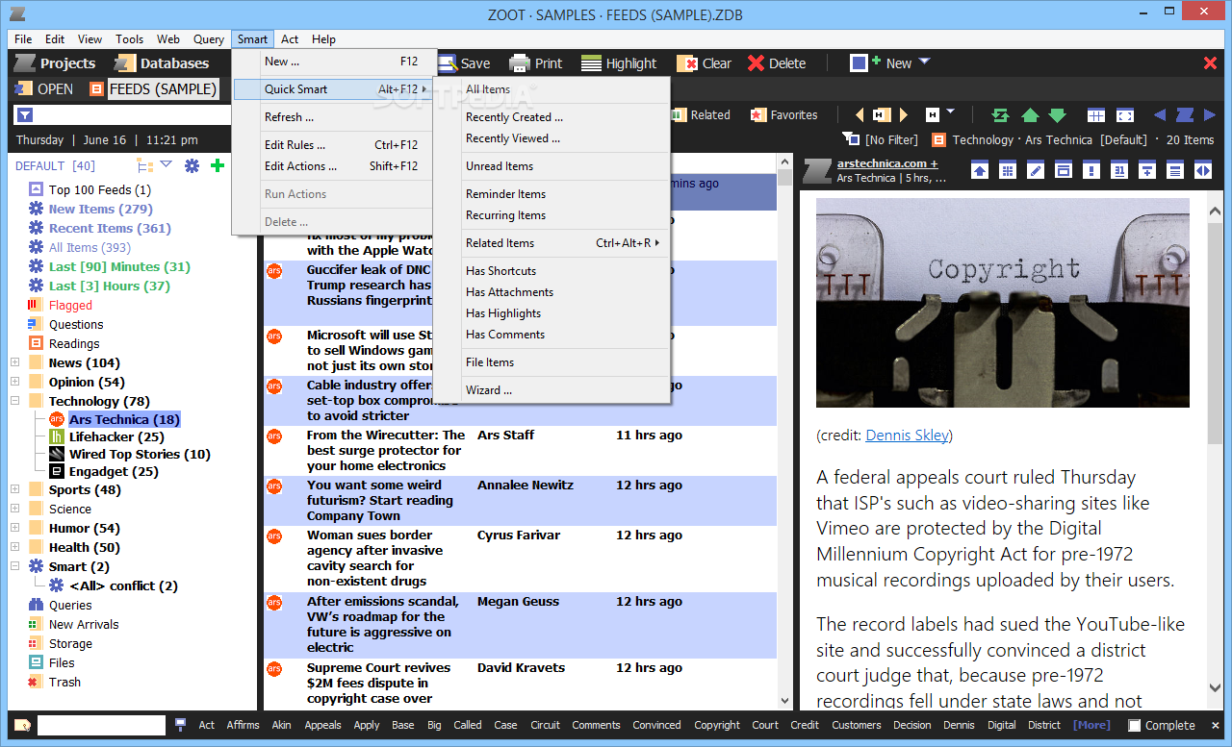The image size is (1232, 747).
Task: Open the Query menu
Action: coord(209,39)
